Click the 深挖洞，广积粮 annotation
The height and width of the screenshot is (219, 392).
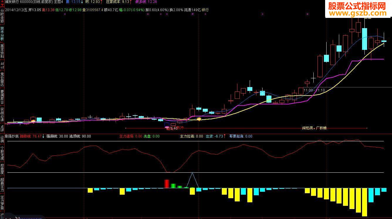click(x=314, y=128)
